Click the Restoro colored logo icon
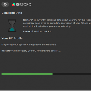This screenshot has width=91, height=91. tap(14, 5)
